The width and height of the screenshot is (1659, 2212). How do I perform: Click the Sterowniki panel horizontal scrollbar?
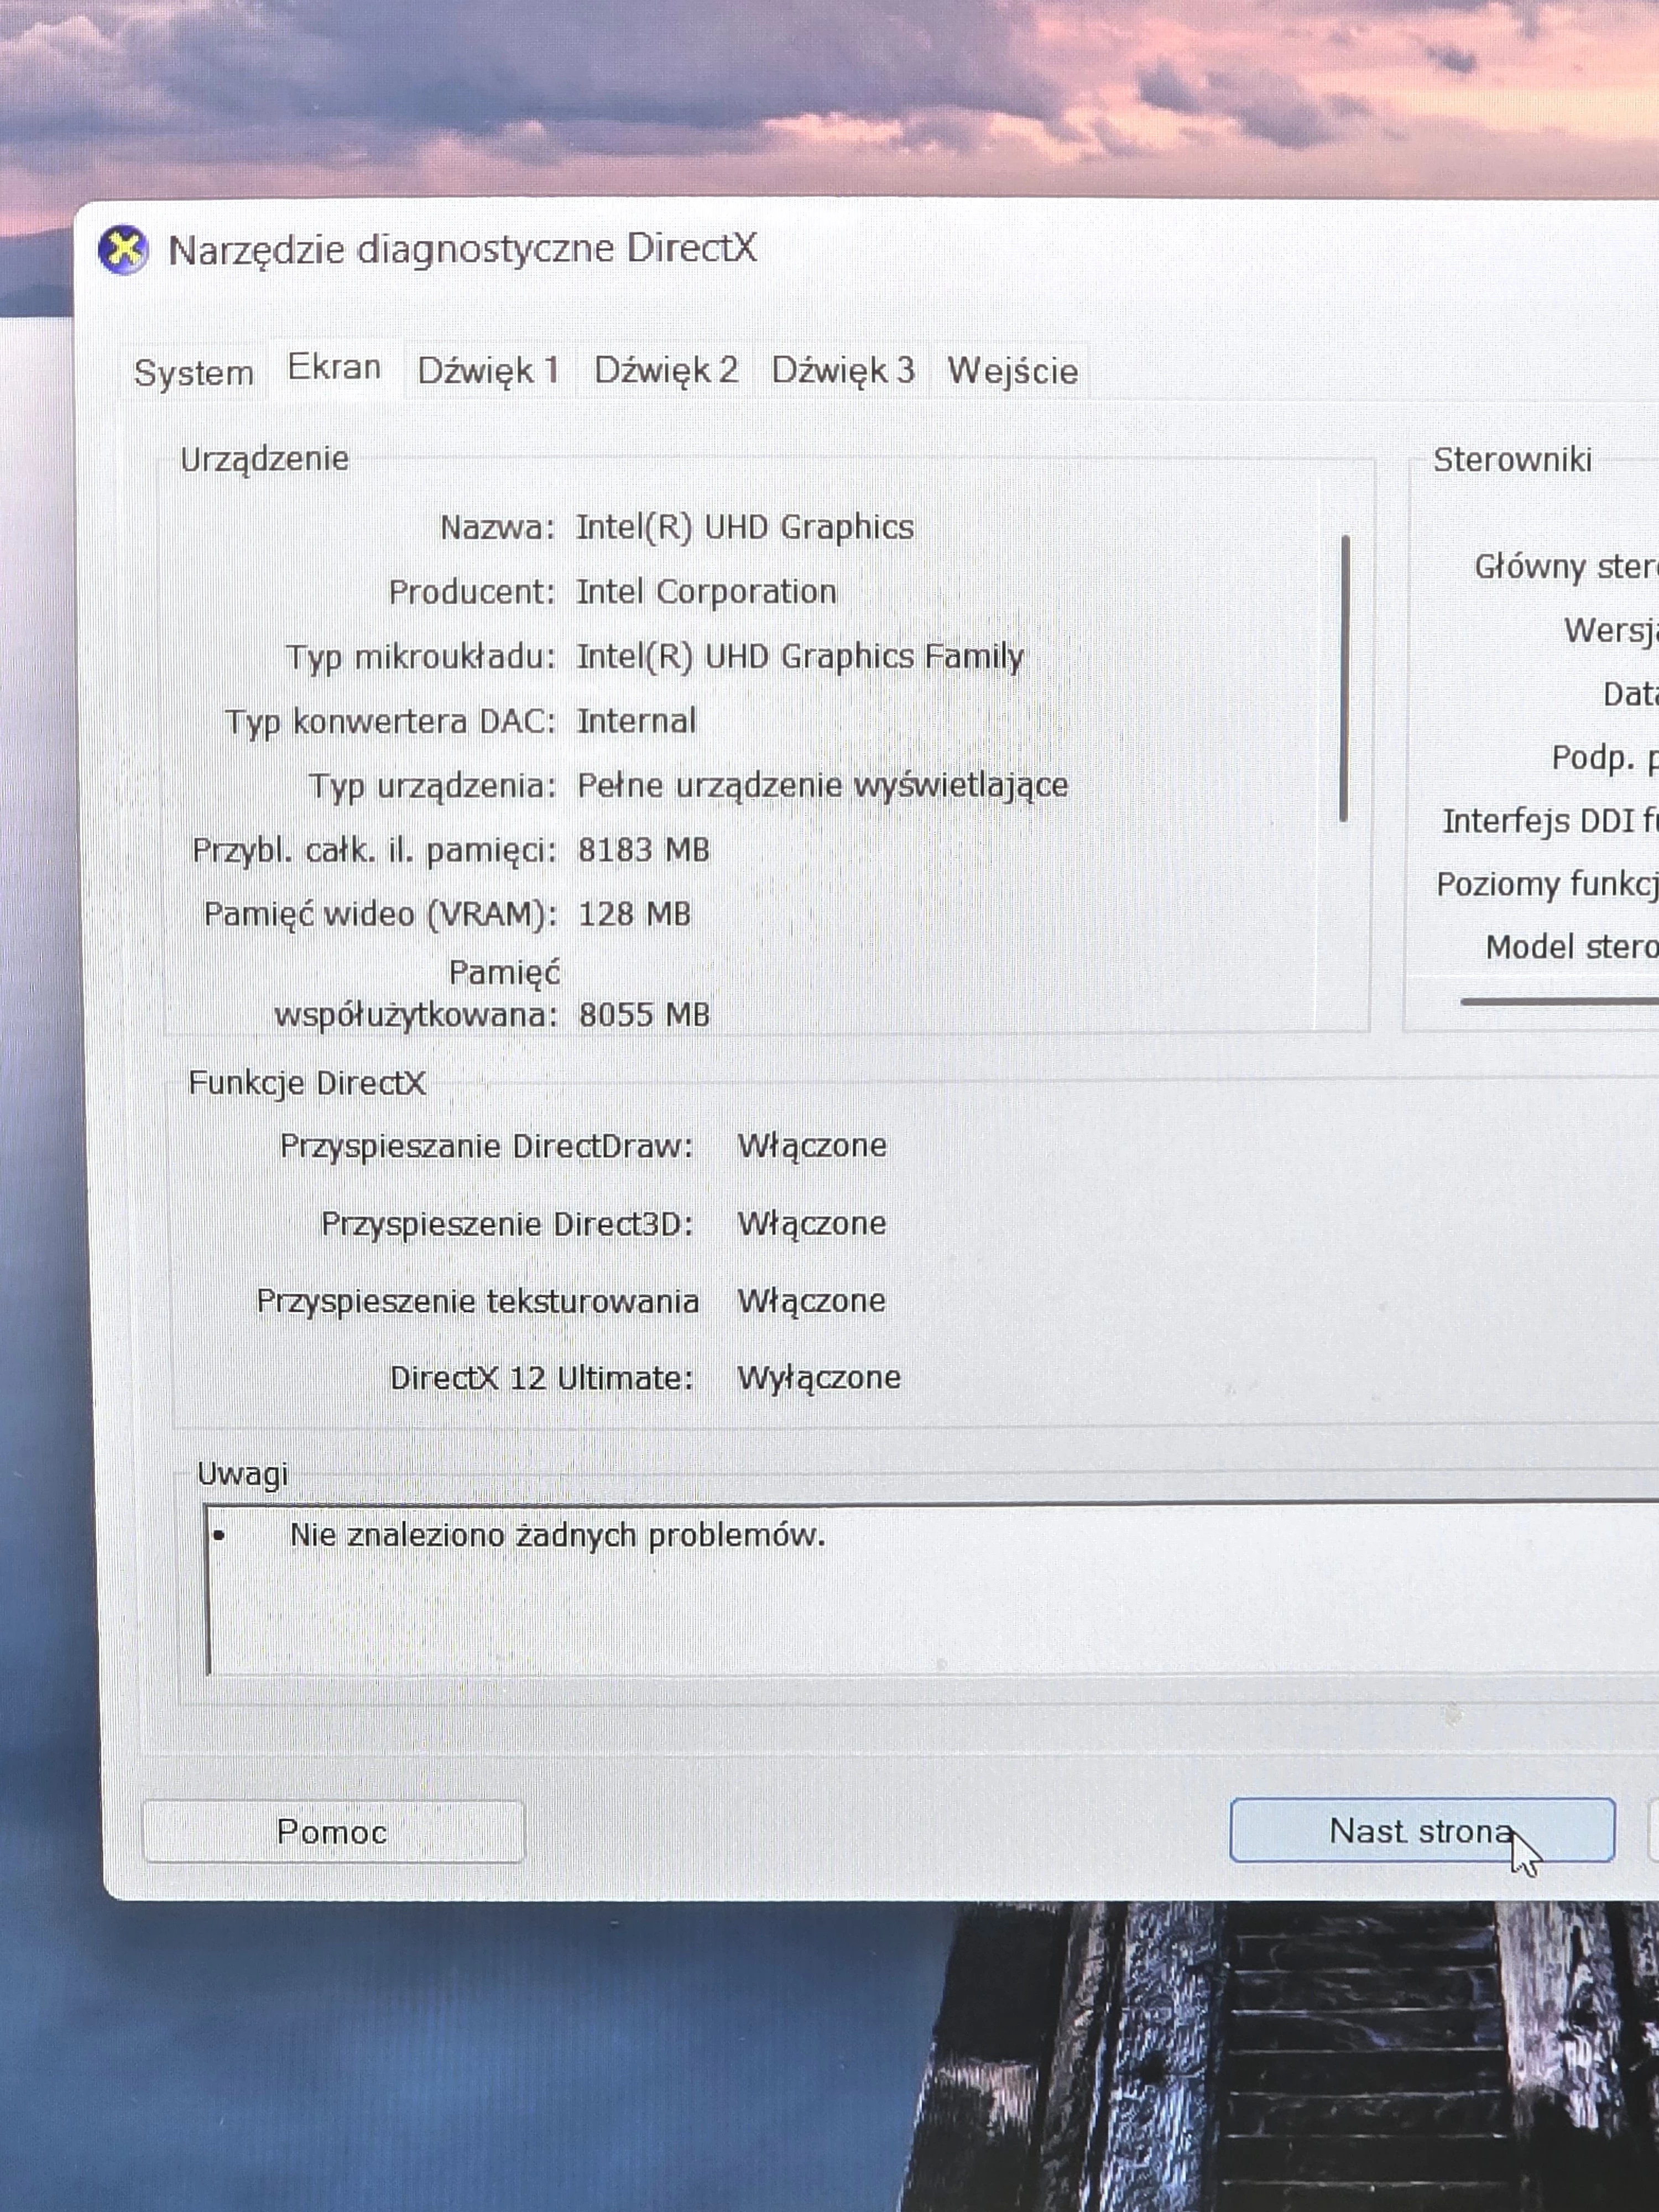point(1560,1000)
